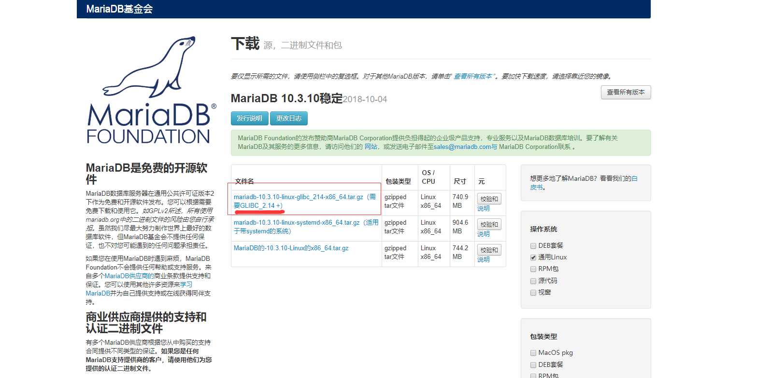Click the MariaDB Foundation seal logo
Screen dimensions: 770x378
point(151,90)
